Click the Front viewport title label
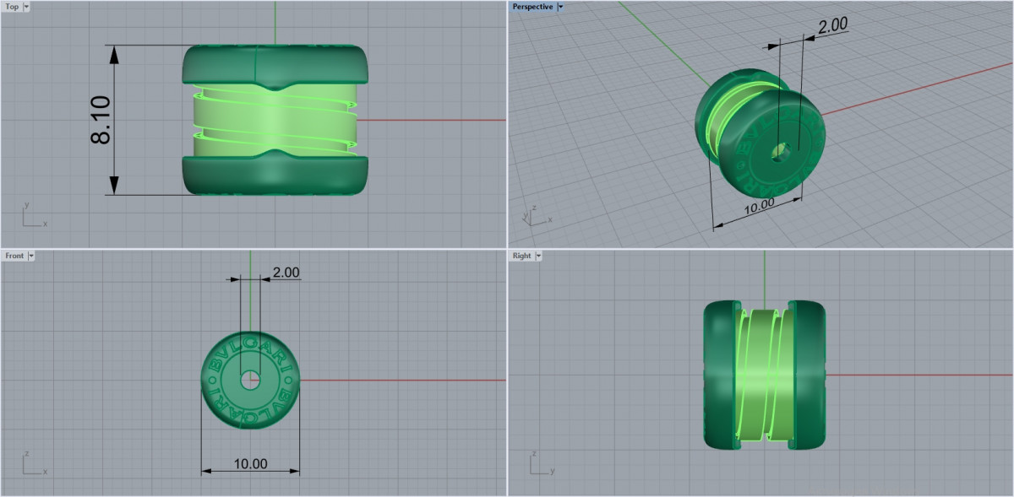 [x=14, y=256]
